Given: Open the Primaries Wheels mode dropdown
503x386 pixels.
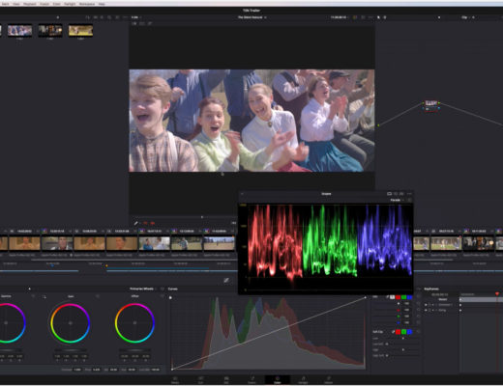Looking at the screenshot, I should click(143, 289).
